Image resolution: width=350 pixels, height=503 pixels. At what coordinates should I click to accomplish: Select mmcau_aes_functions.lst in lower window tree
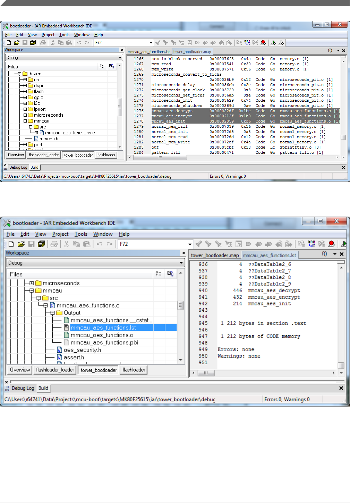pos(103,328)
